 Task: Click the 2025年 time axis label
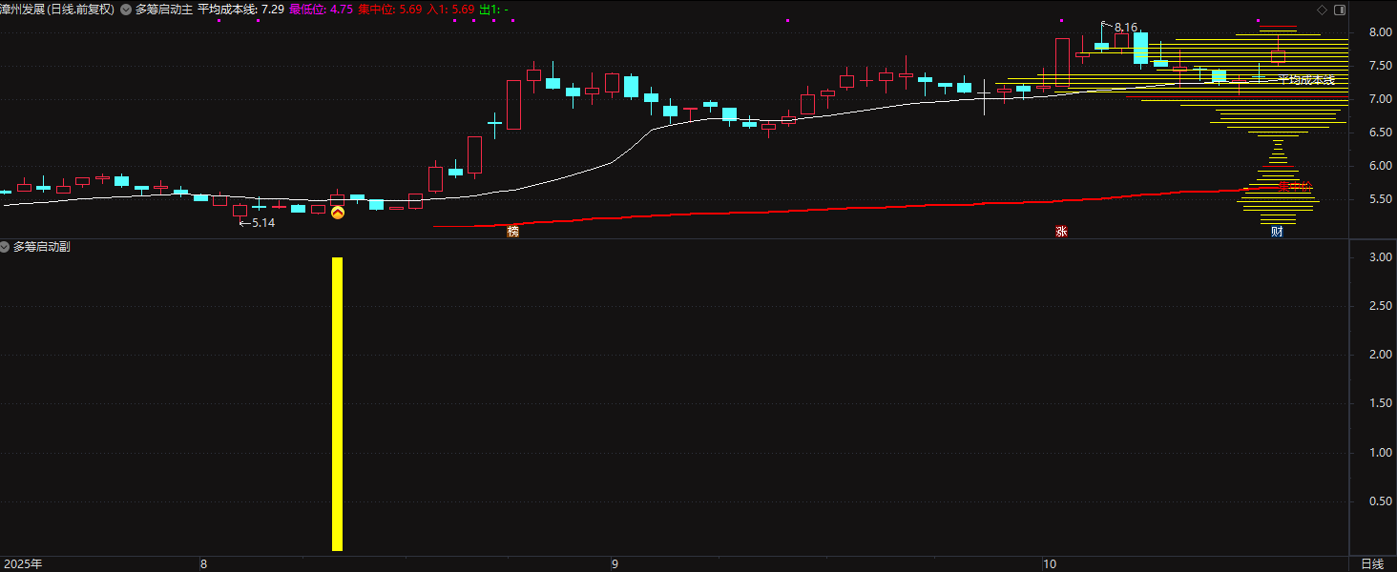21,564
